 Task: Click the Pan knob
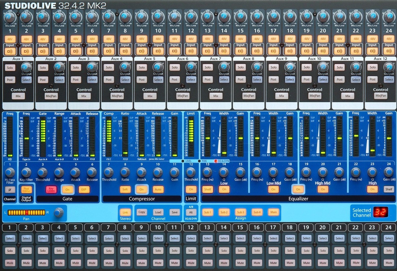point(58,212)
